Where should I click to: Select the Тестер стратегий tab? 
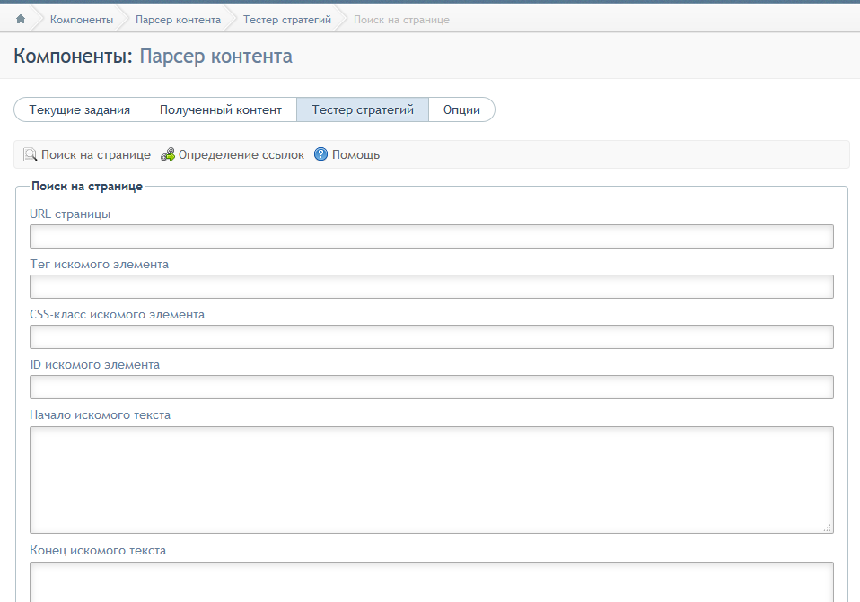[x=363, y=109]
